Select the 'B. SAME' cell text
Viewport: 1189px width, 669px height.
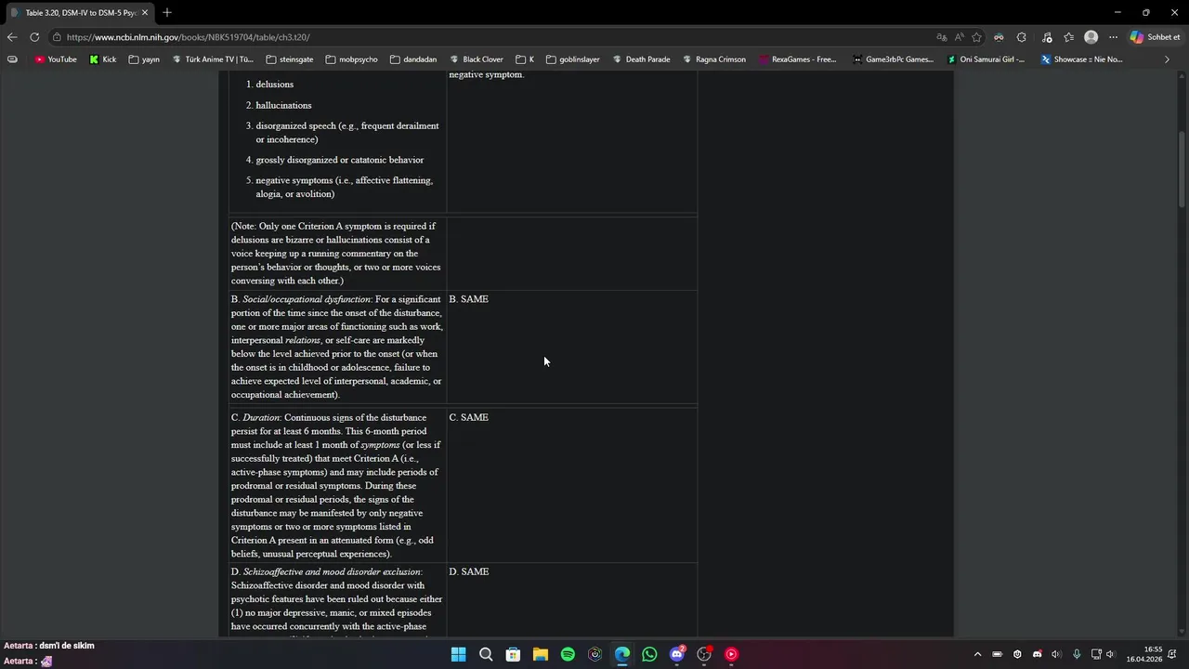468,299
